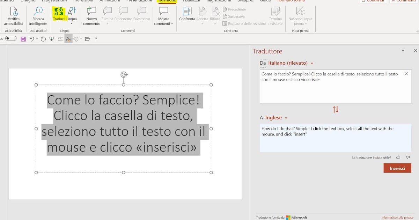The height and width of the screenshot is (220, 419).
Task: Open Informativa sulla privacy link
Action: click(x=397, y=218)
